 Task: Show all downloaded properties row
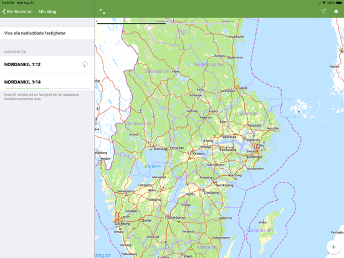tap(47, 33)
